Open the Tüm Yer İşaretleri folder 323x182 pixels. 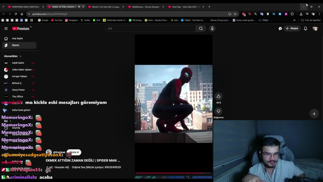point(311,20)
